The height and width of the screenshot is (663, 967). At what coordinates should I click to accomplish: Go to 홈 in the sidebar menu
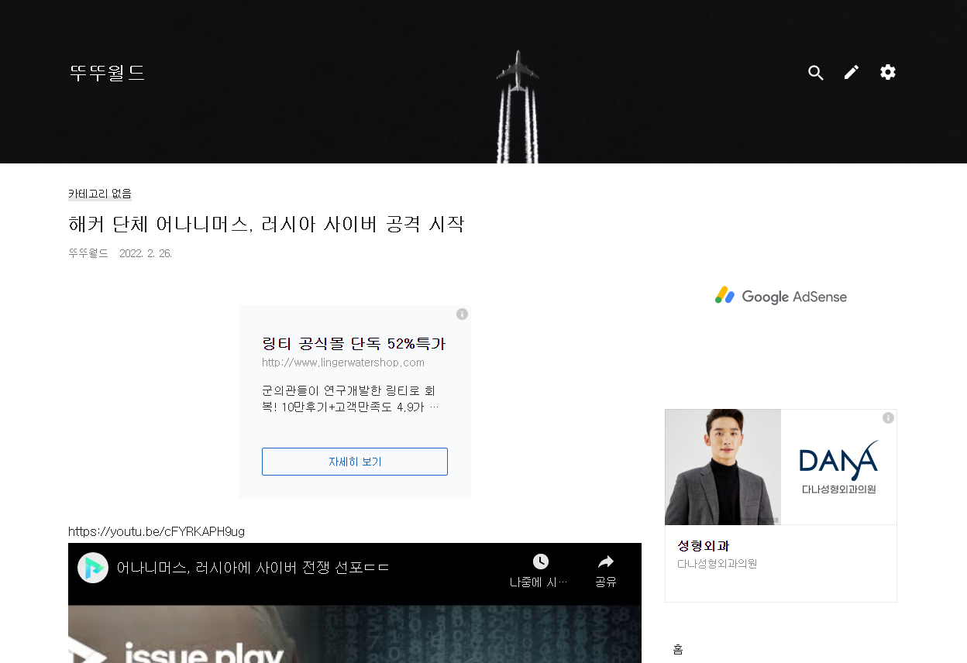[678, 649]
